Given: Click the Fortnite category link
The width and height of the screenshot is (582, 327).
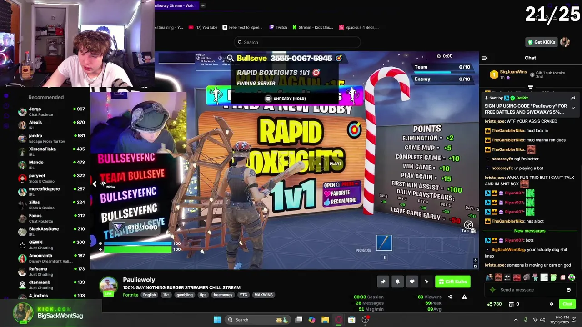Looking at the screenshot, I should point(130,295).
